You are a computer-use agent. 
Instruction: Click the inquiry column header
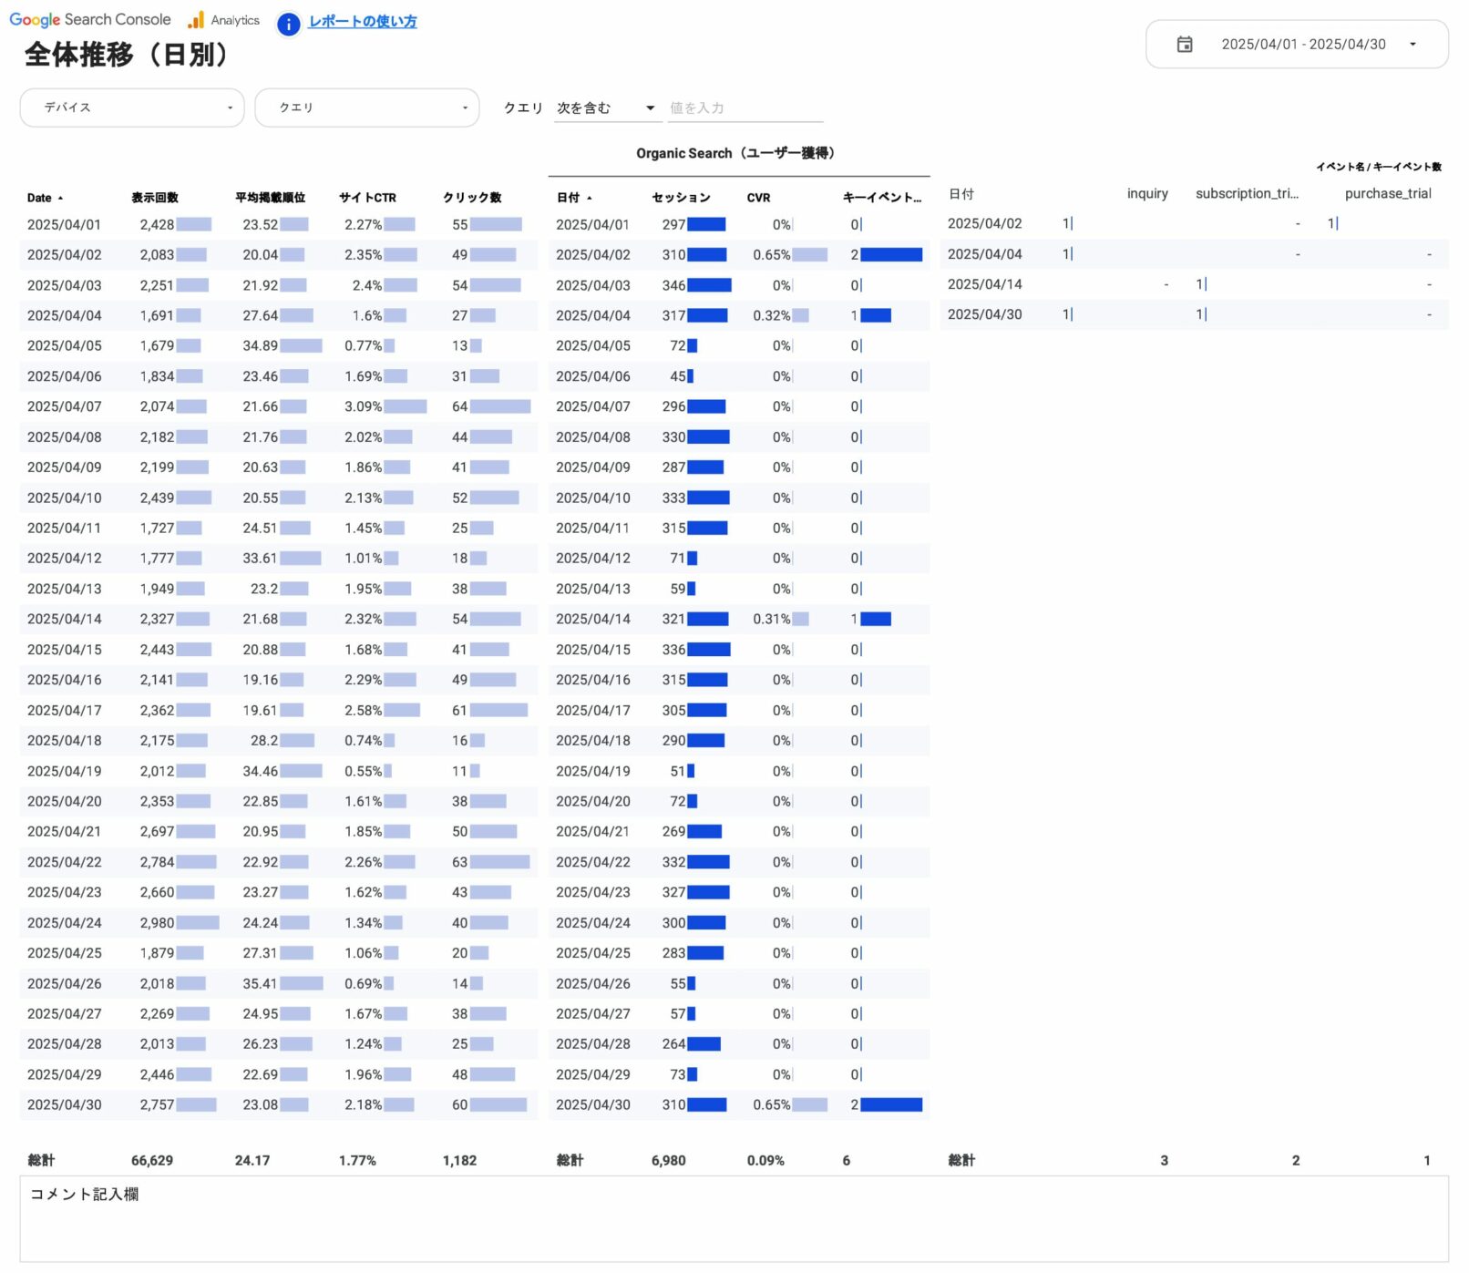click(x=1147, y=193)
